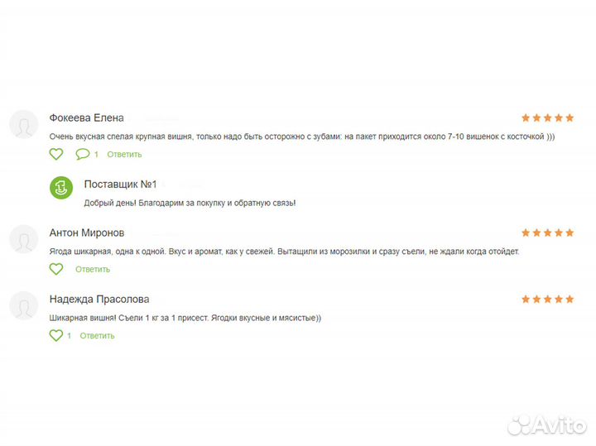
Task: Open Антон Миронов's profile name
Action: tap(87, 233)
